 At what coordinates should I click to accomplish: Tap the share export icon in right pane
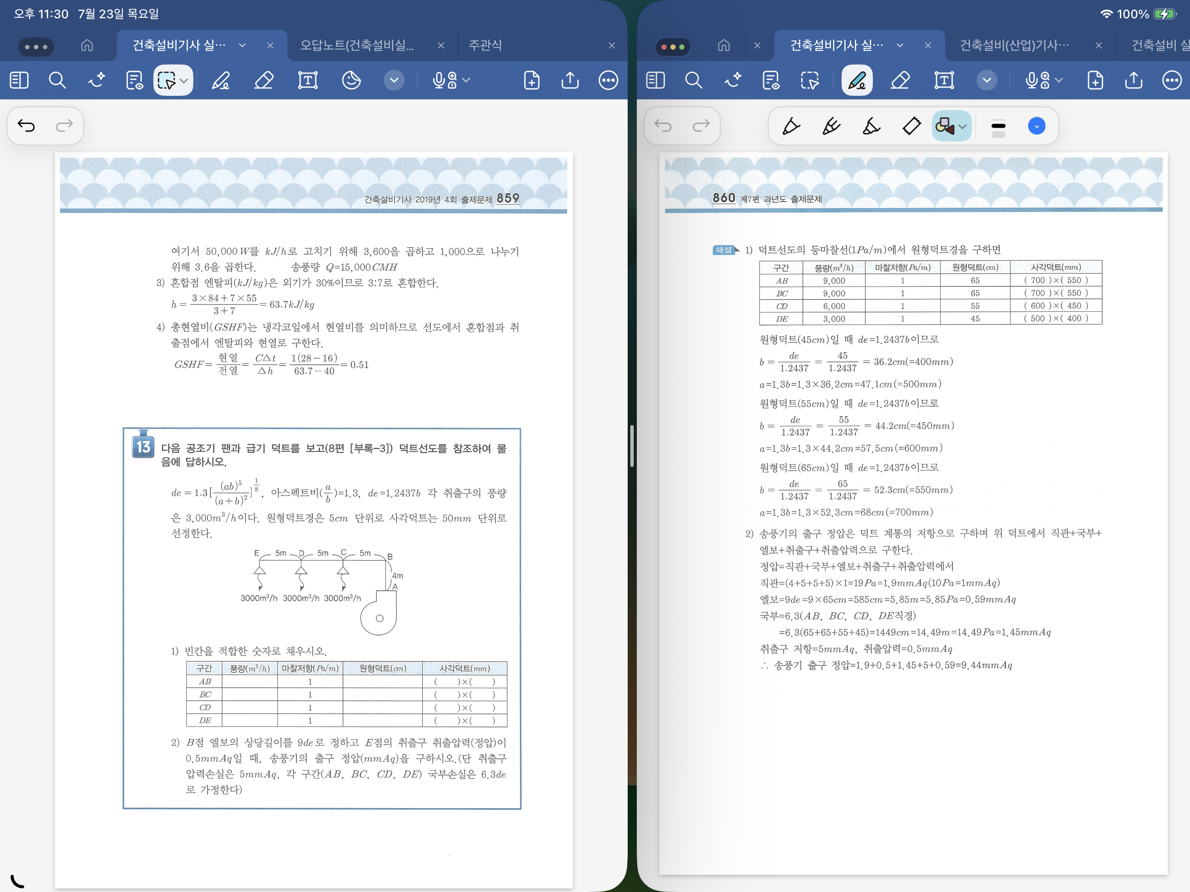point(1133,81)
